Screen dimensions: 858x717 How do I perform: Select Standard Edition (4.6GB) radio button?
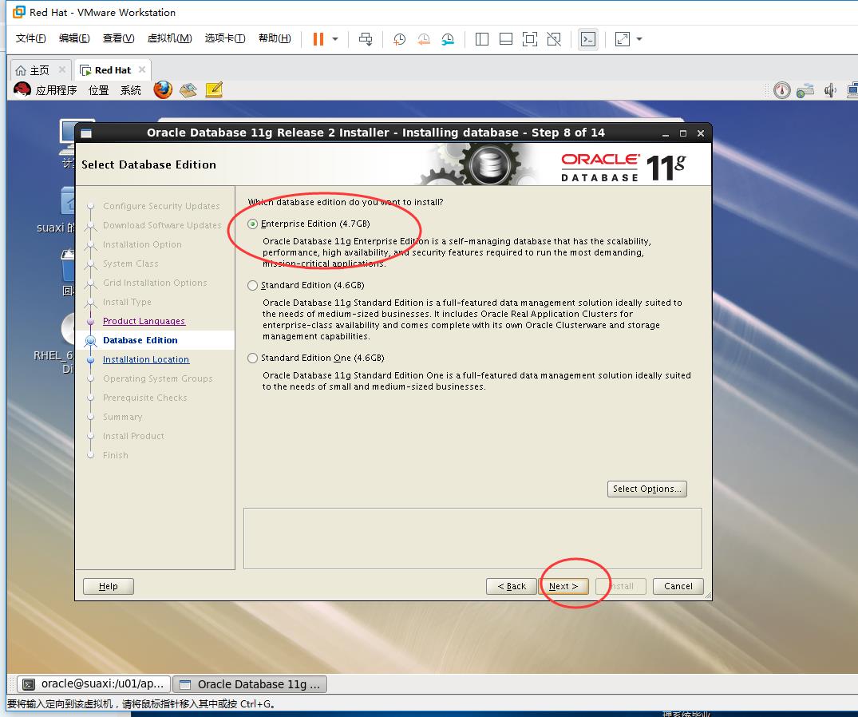(x=252, y=285)
